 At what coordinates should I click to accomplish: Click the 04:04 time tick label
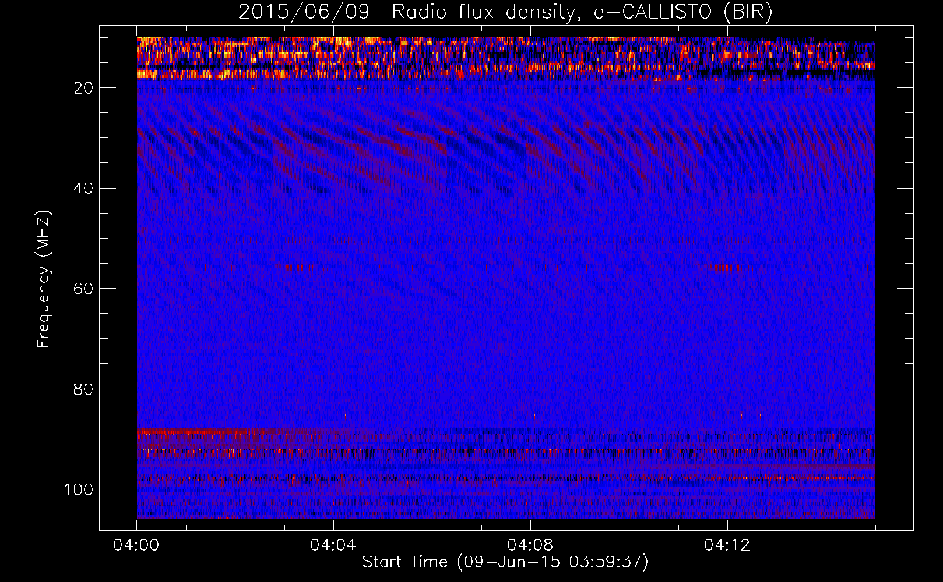pyautogui.click(x=333, y=545)
